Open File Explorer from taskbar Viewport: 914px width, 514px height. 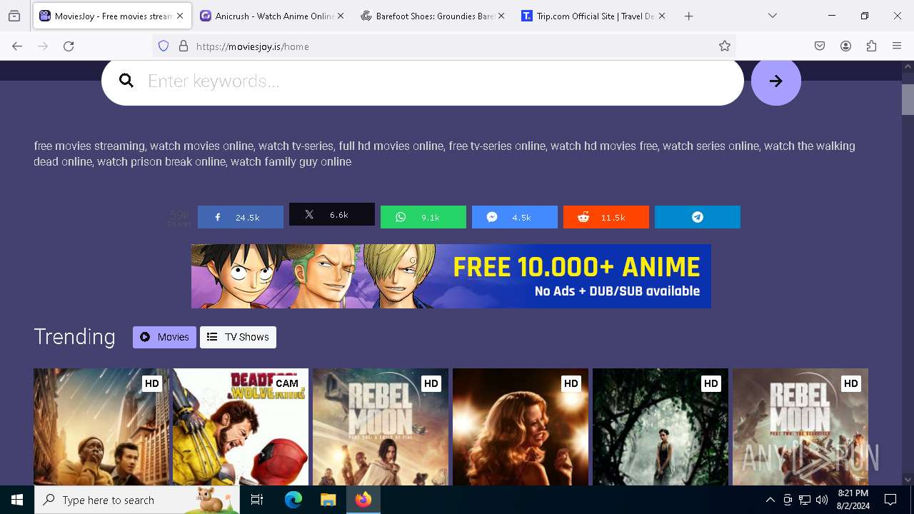pyautogui.click(x=328, y=500)
